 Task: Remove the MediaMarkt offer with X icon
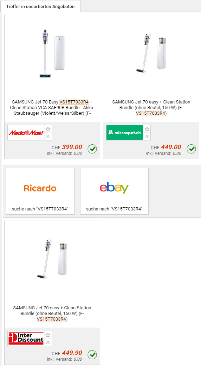(x=48, y=136)
